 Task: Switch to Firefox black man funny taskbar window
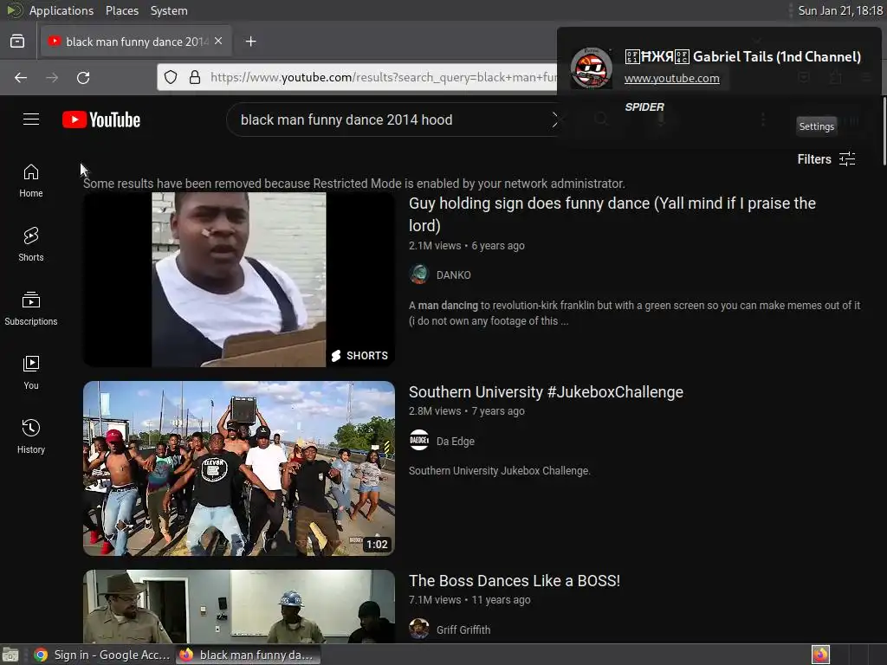[248, 655]
